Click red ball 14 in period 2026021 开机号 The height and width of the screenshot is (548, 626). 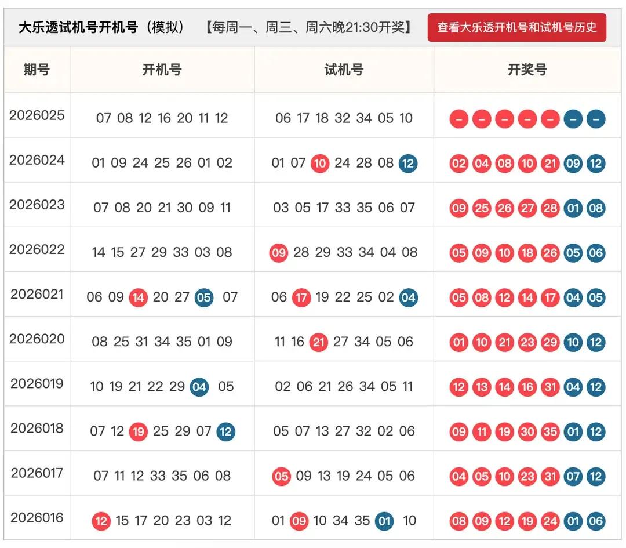(138, 297)
